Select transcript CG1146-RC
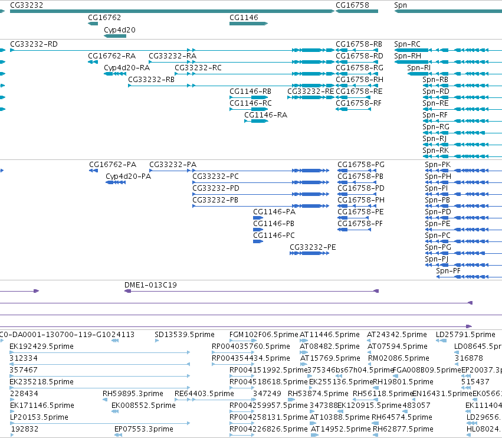502x438 pixels. 251,103
